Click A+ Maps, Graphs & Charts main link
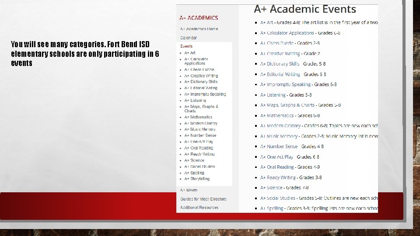The height and width of the screenshot is (236, 420). click(x=287, y=105)
